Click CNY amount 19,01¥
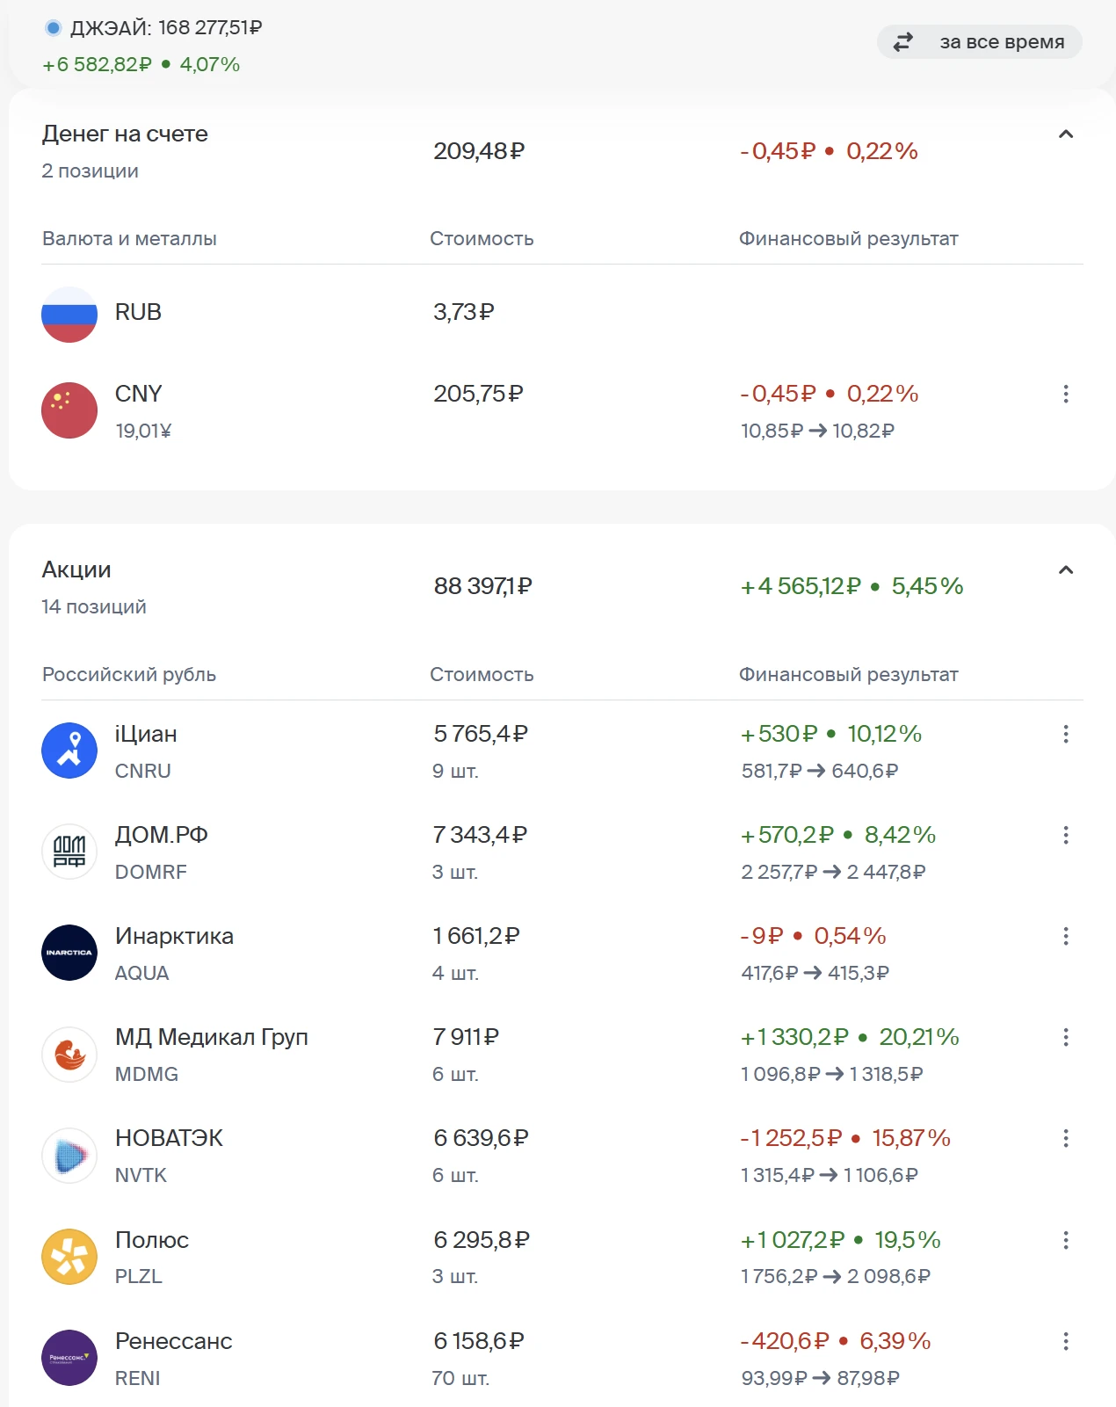Image resolution: width=1116 pixels, height=1407 pixels. [143, 431]
